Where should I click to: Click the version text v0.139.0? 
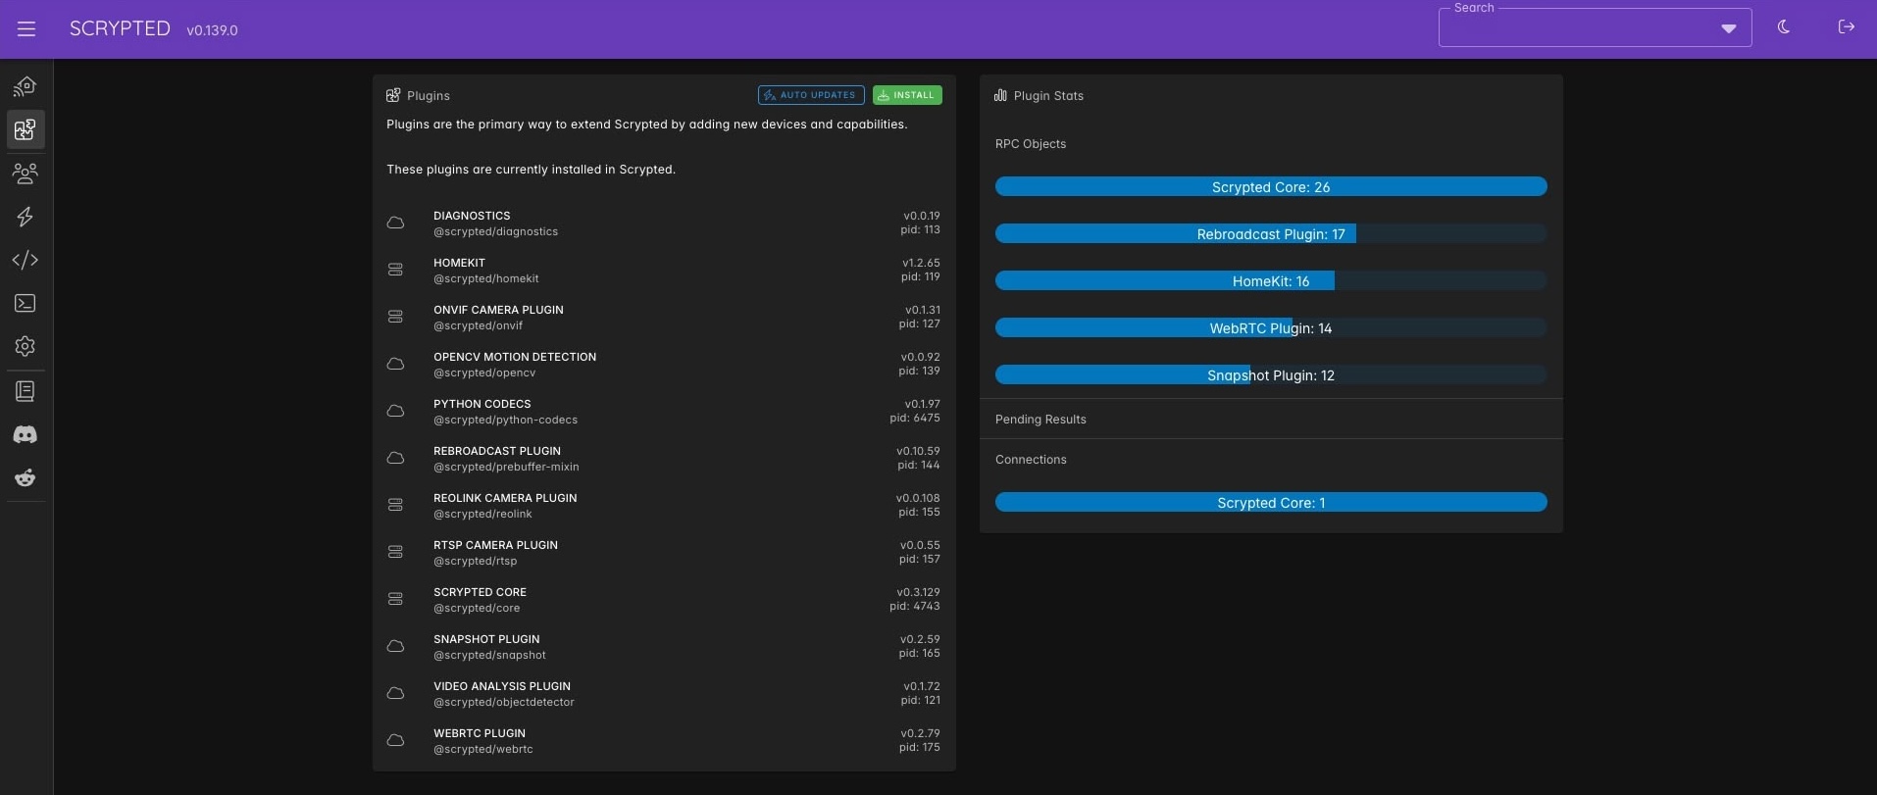pyautogui.click(x=212, y=30)
